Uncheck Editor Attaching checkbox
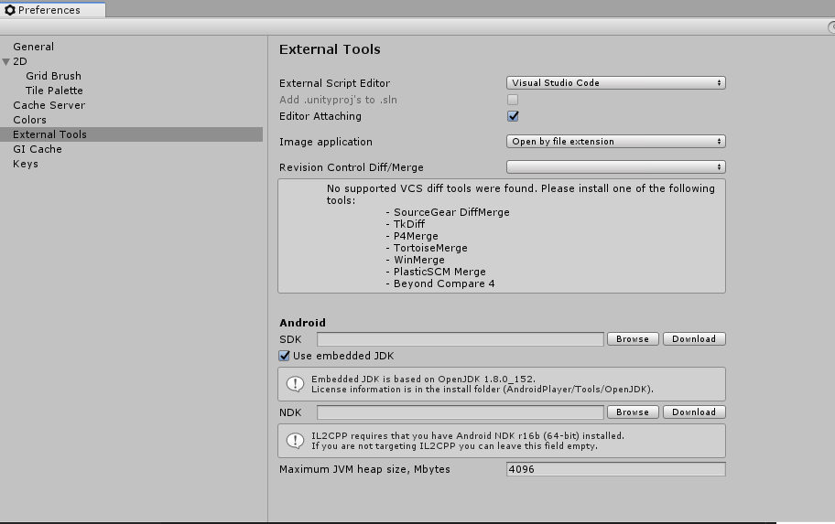The image size is (835, 524). pos(513,116)
